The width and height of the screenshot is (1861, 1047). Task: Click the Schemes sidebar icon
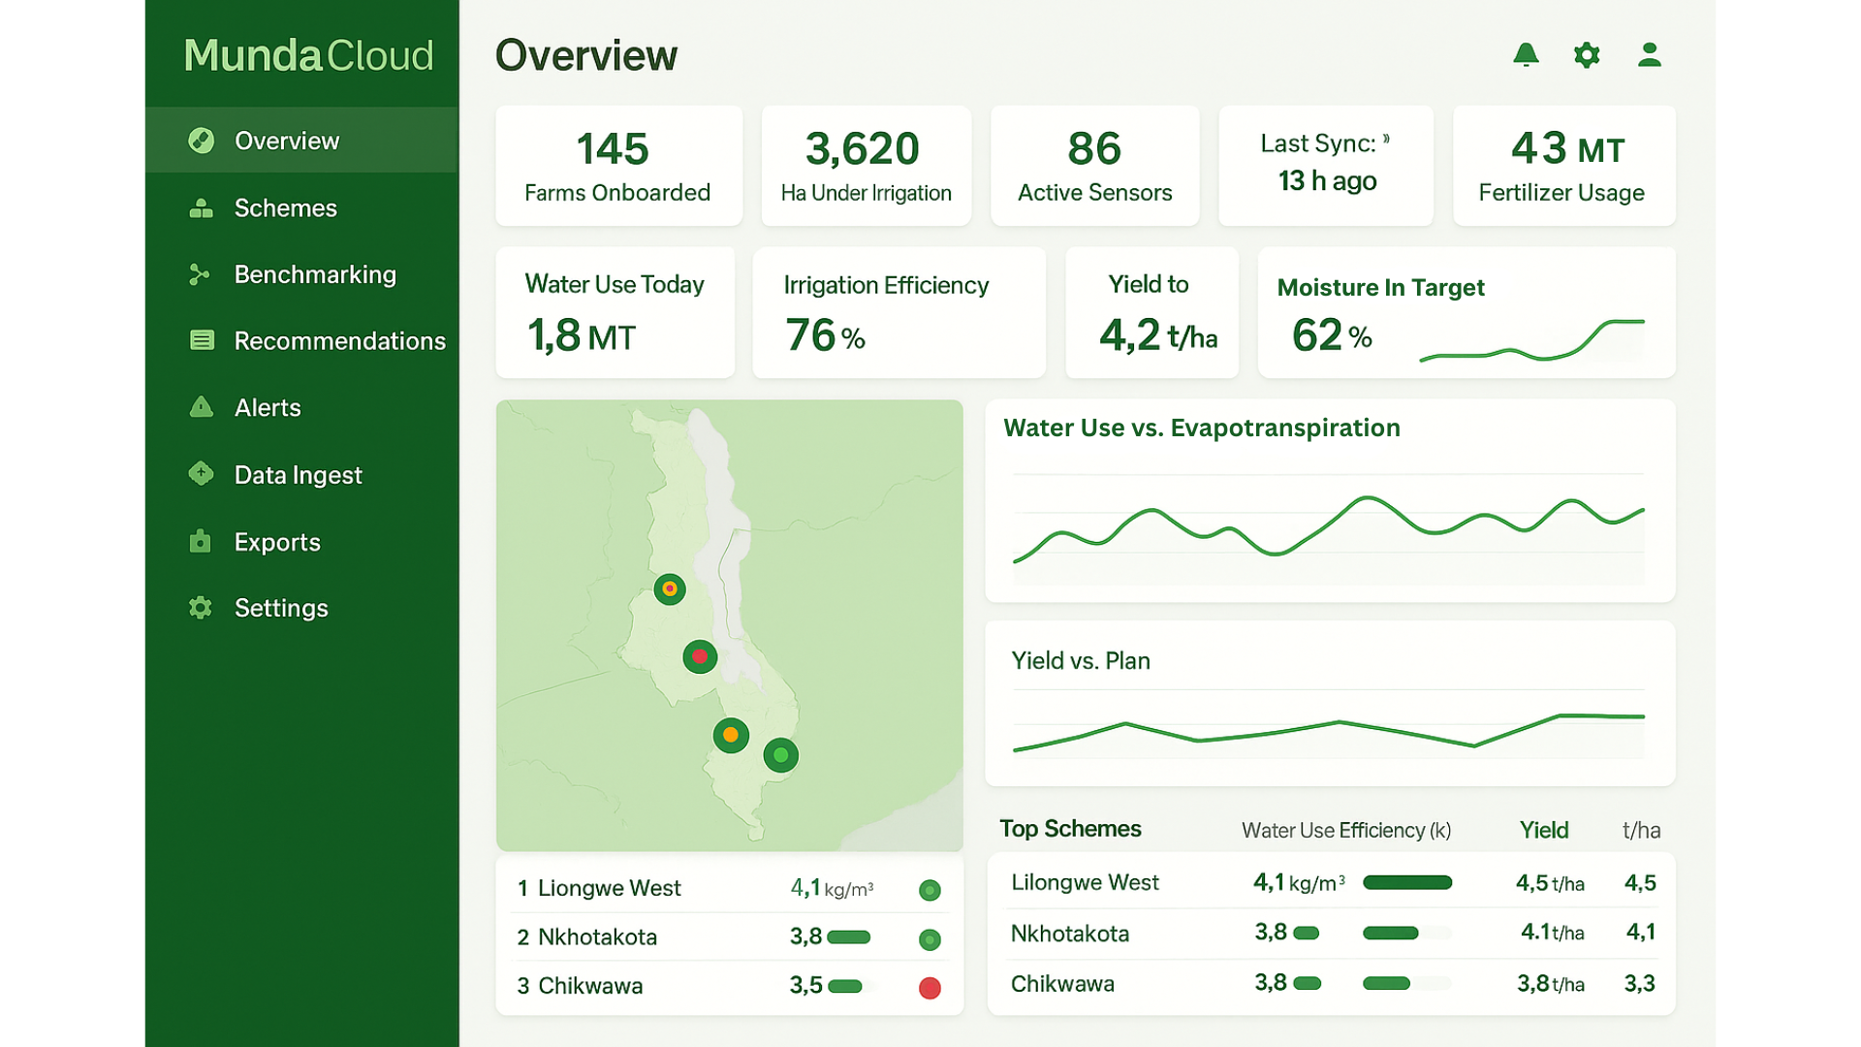click(201, 208)
